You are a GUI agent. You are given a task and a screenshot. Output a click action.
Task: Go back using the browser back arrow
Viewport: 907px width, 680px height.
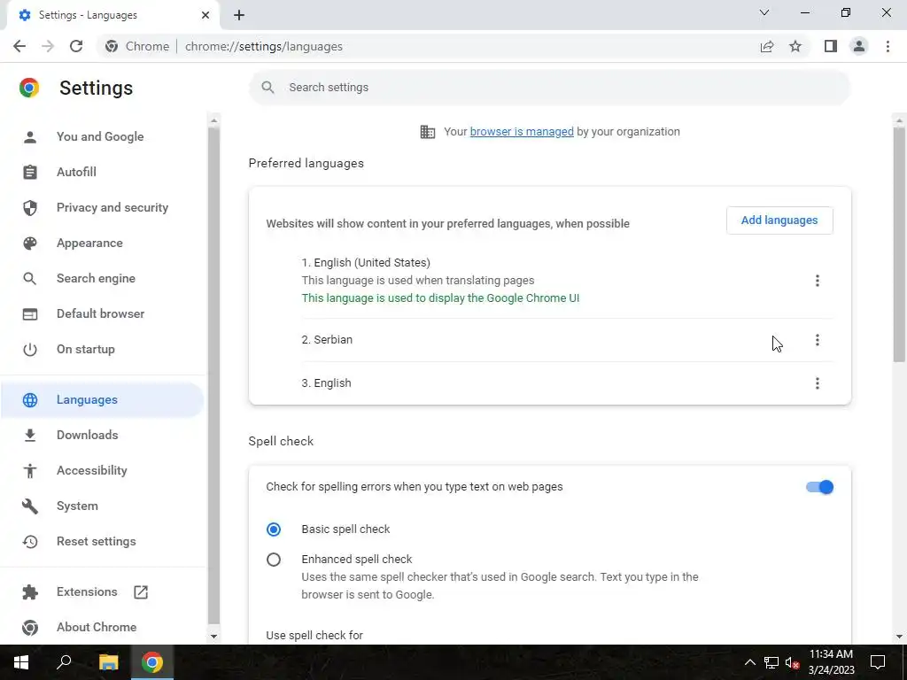pyautogui.click(x=19, y=46)
